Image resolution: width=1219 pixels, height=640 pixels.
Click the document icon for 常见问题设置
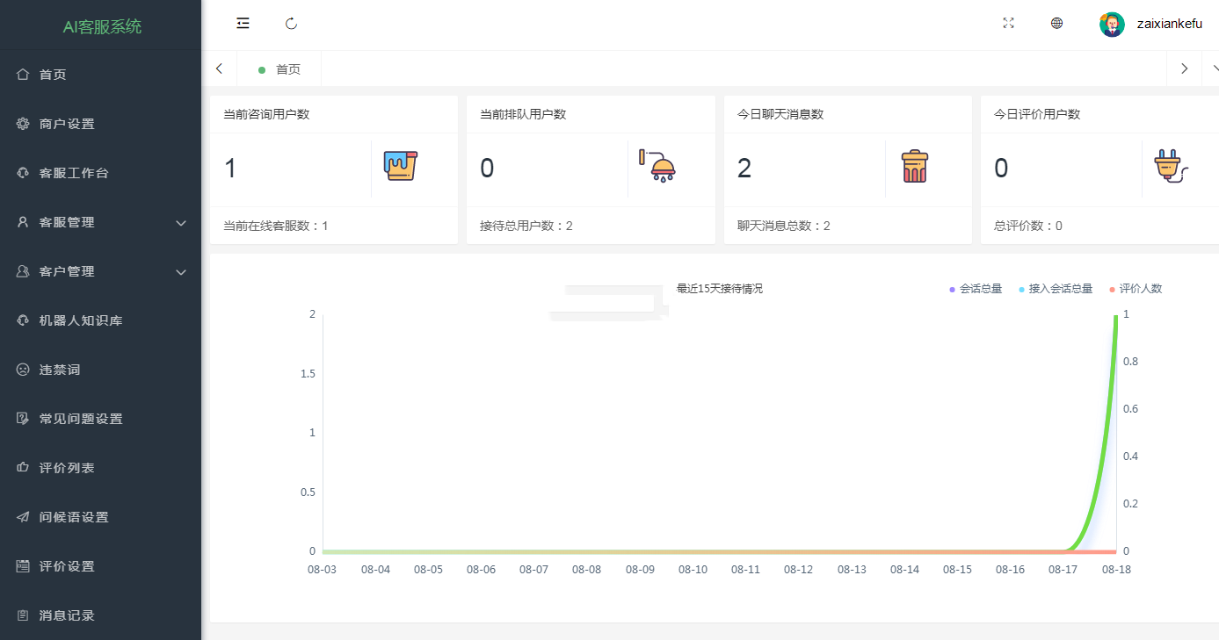click(23, 419)
